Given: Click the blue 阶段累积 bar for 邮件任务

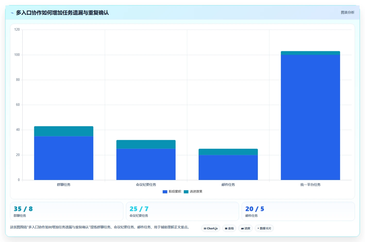Looking at the screenshot, I should (228, 167).
